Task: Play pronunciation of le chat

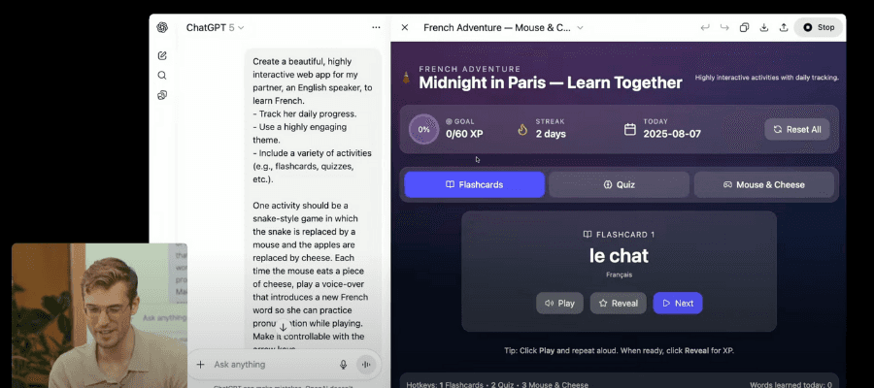Action: 559,304
